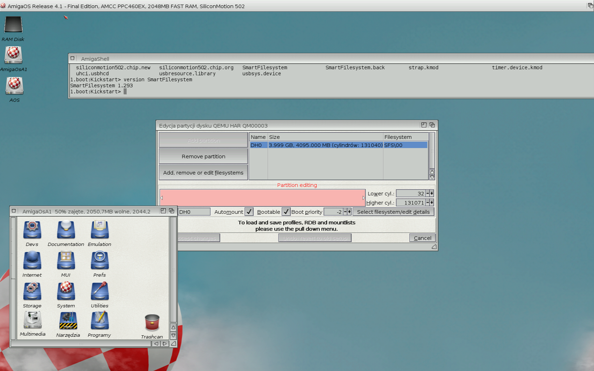Select the DH0 partition row
Viewport: 594px width, 371px height.
point(338,145)
